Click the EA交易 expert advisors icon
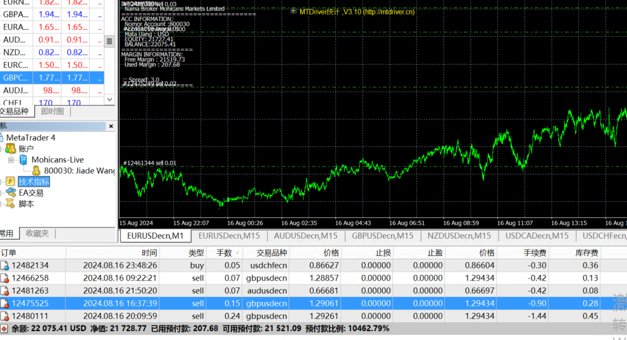The width and height of the screenshot is (627, 340). click(11, 193)
